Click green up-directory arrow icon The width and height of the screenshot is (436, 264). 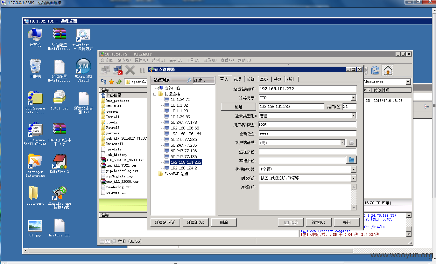119,82
